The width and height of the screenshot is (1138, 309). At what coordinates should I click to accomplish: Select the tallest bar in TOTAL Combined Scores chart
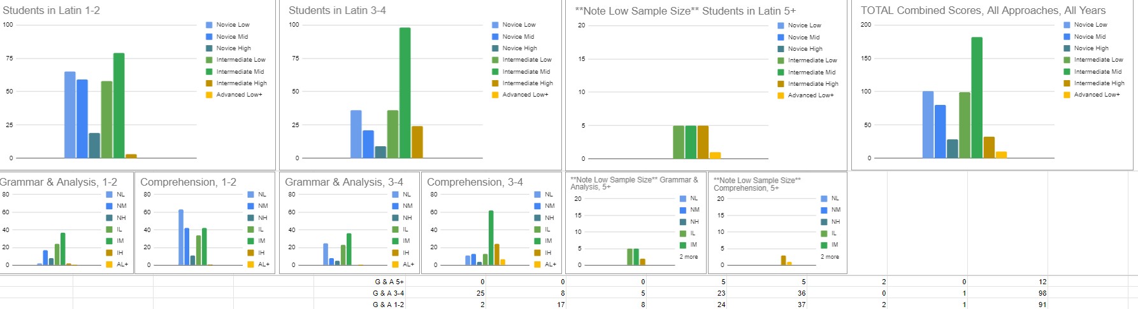977,97
